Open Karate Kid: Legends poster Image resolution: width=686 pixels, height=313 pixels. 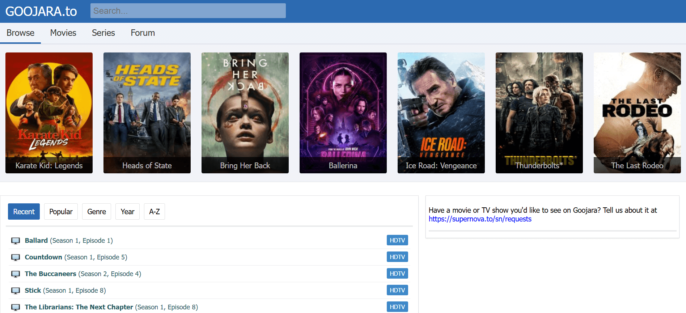(x=49, y=113)
